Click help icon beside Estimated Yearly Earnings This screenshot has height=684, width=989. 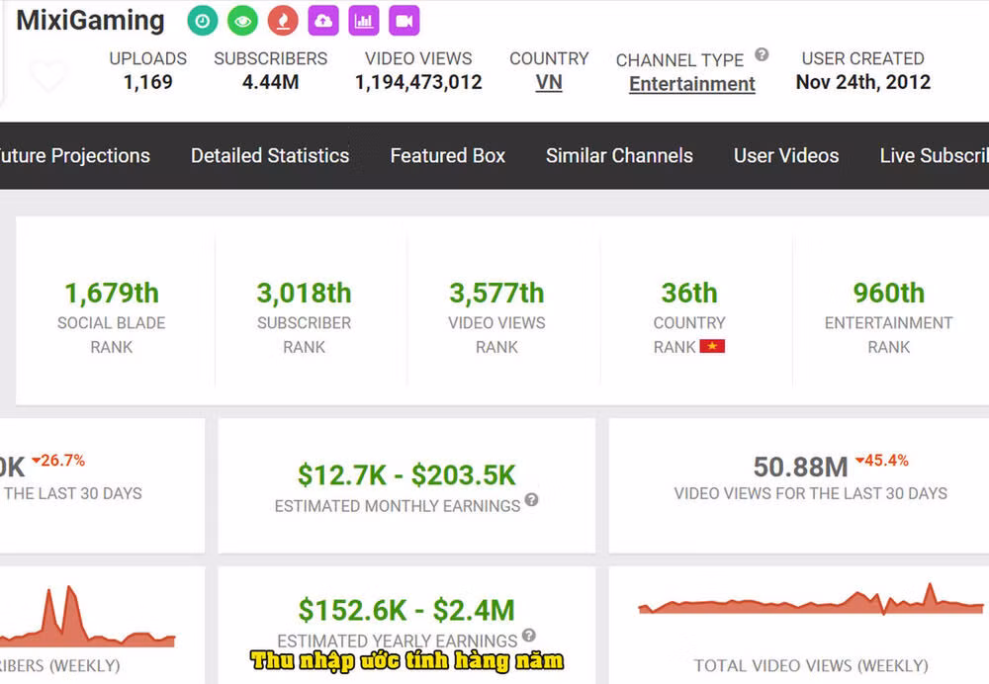coord(529,635)
